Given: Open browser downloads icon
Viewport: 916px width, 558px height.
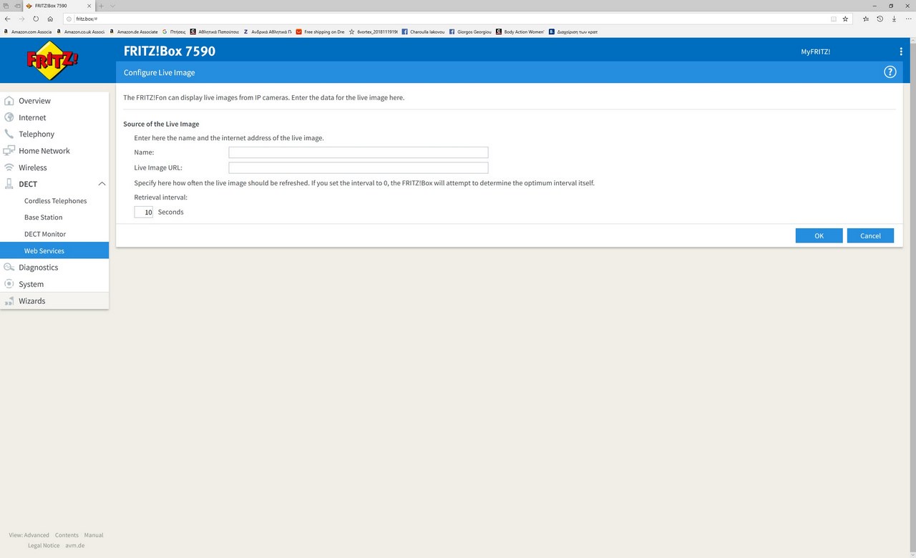Looking at the screenshot, I should click(x=894, y=19).
